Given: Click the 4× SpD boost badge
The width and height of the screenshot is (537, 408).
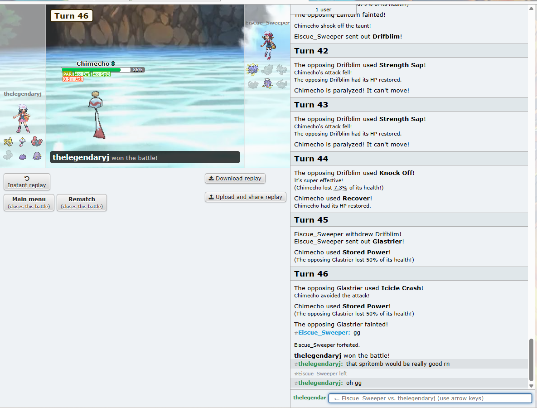Looking at the screenshot, I should 102,74.
